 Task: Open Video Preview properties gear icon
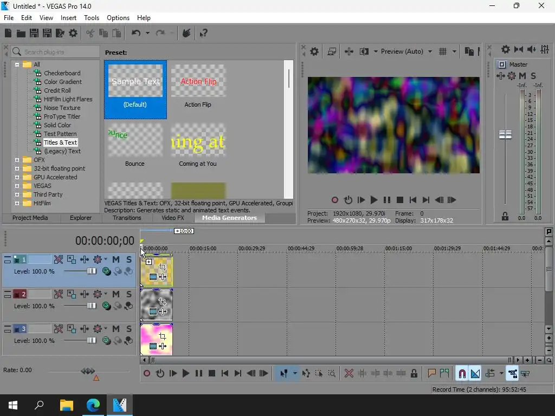coord(314,51)
